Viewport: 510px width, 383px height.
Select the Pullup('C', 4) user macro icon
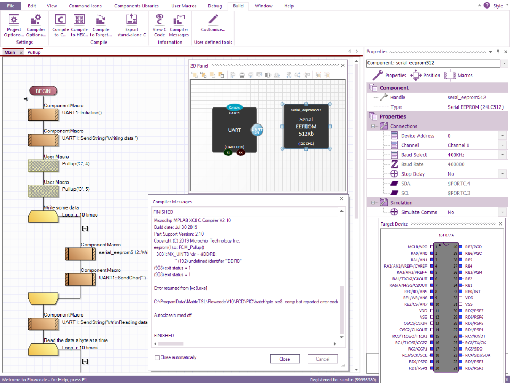(43, 165)
